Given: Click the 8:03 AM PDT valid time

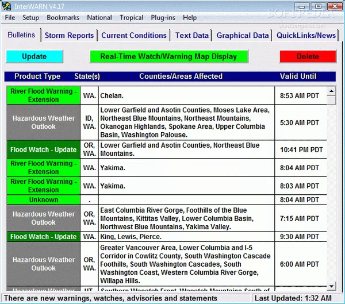Looking at the screenshot, I should click(300, 186).
